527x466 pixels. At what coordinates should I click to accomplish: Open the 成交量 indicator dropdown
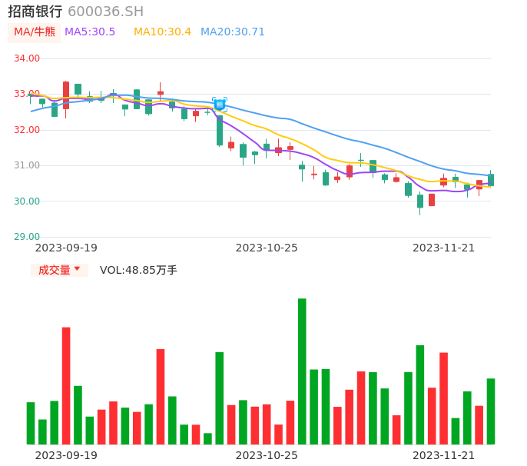tap(59, 270)
